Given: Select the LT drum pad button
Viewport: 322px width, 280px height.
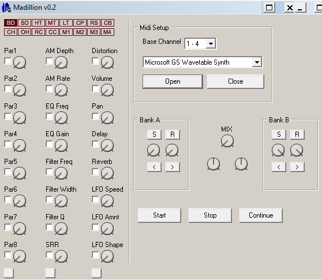Looking at the screenshot, I should click(x=66, y=23).
